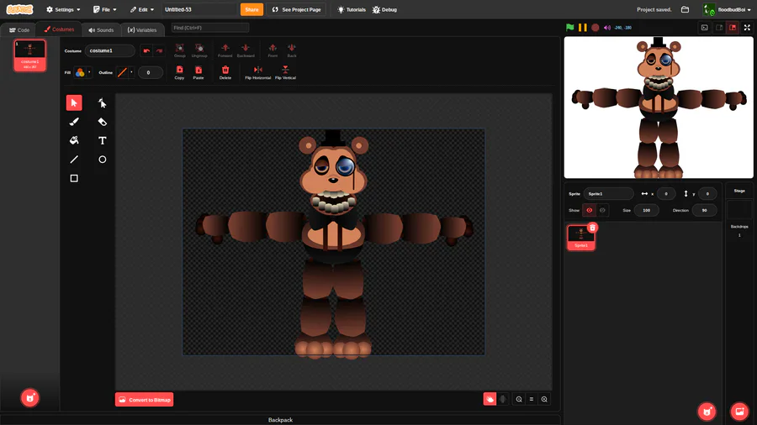Move selection Backward one layer
This screenshot has height=425, width=757.
coord(246,50)
